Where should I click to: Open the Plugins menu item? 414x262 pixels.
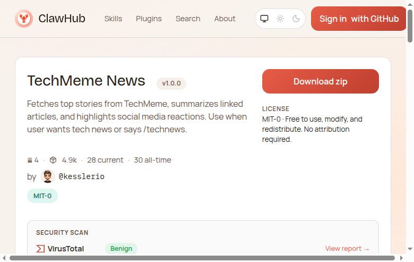tap(149, 19)
